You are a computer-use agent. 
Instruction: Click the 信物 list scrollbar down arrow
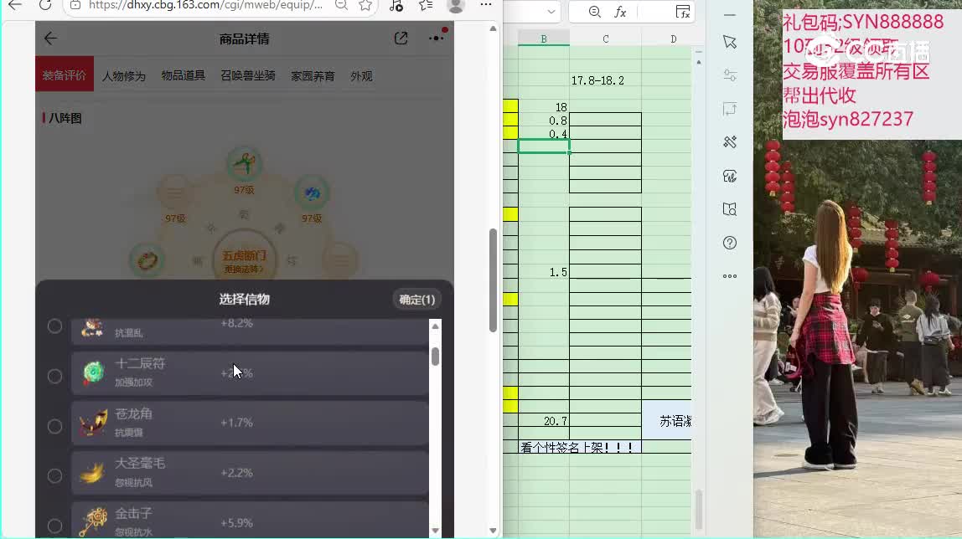pos(435,531)
